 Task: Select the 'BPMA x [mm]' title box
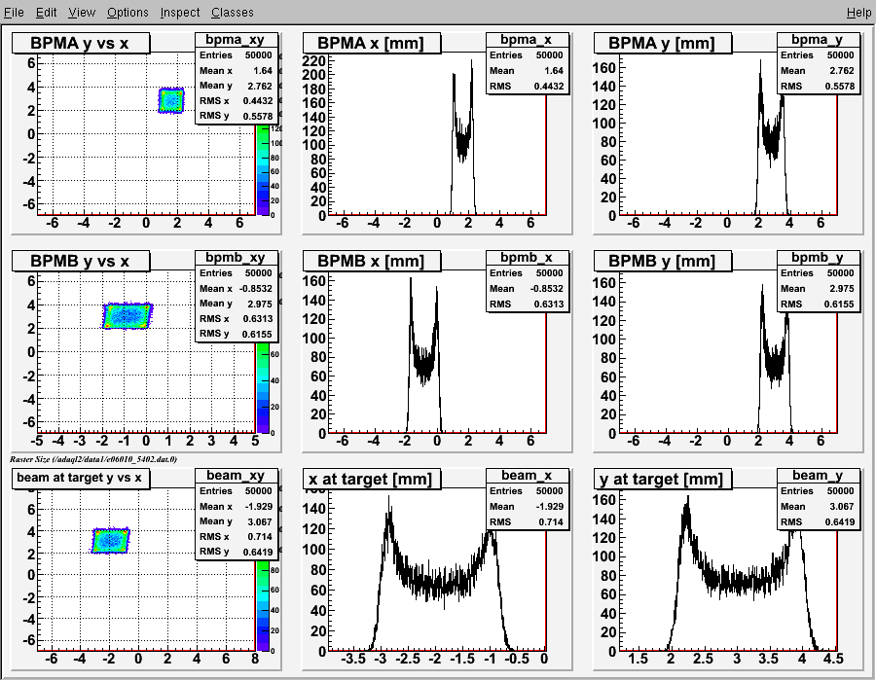click(372, 43)
